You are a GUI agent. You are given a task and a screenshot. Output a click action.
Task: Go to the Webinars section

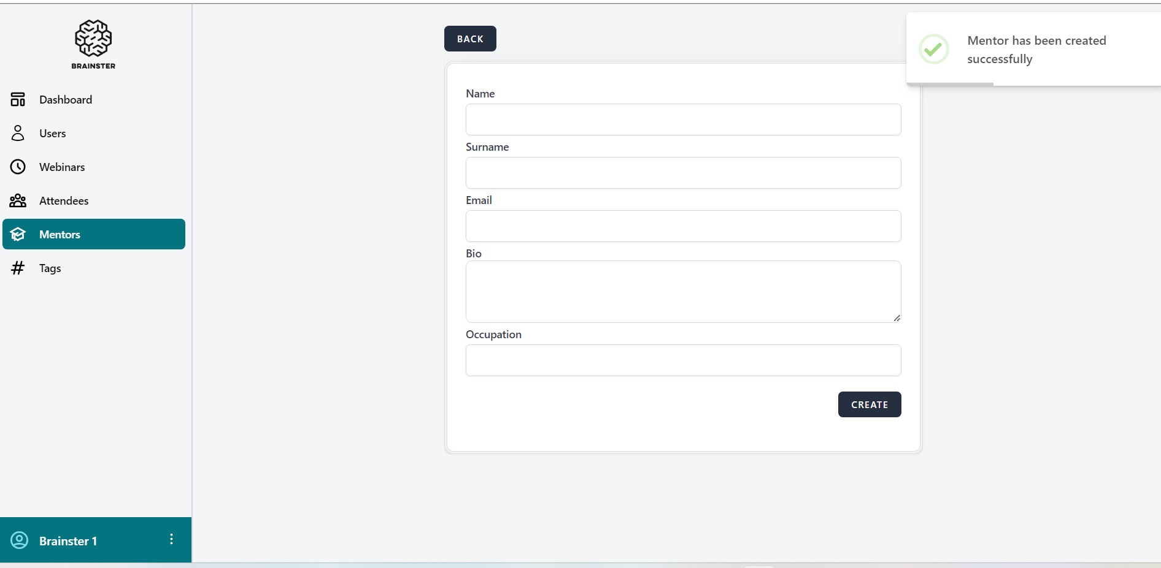click(62, 167)
